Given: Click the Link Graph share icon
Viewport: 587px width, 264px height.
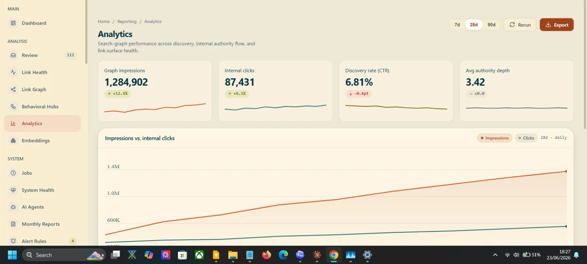Looking at the screenshot, I should (x=13, y=89).
